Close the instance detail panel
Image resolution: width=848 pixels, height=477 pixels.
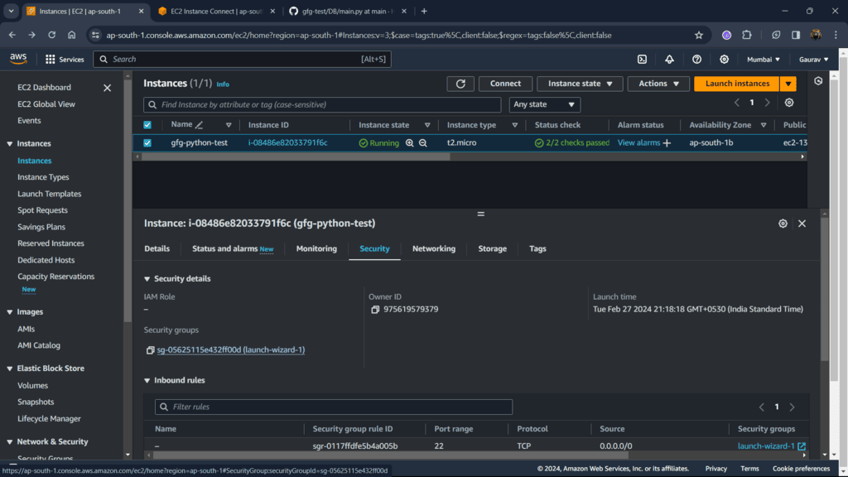tap(802, 224)
